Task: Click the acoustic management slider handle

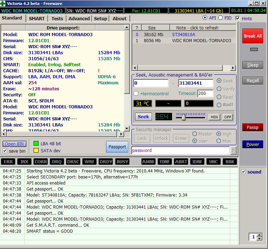Action: pos(183,117)
